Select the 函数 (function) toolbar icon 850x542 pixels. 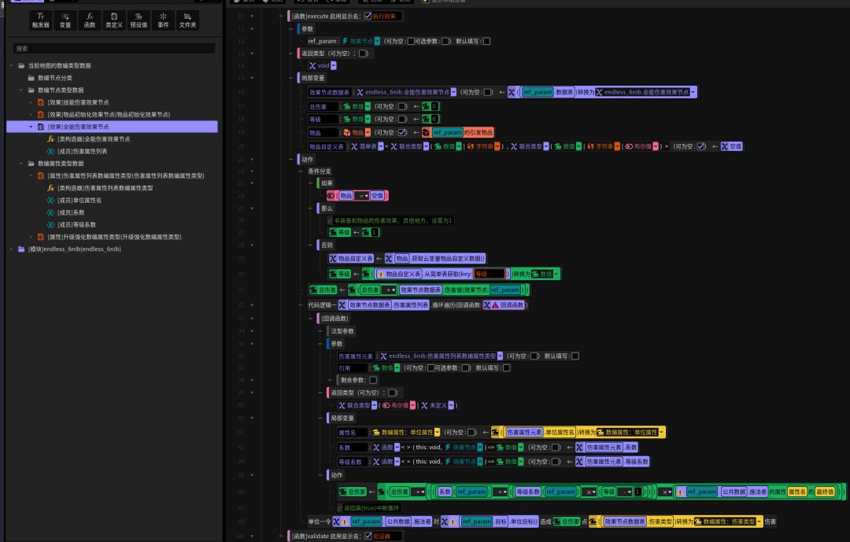[x=90, y=20]
